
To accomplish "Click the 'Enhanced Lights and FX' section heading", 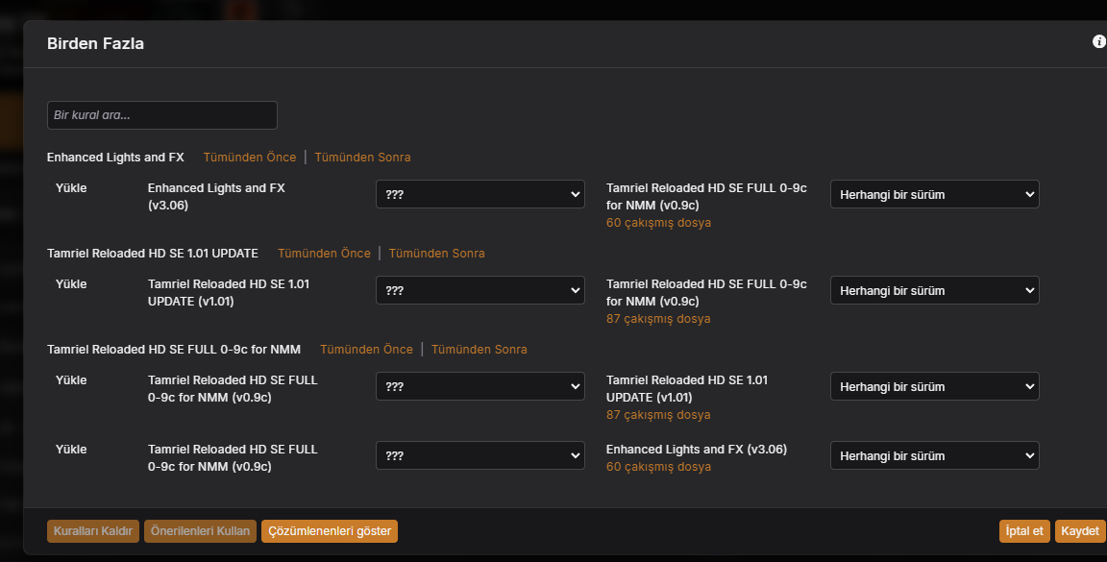I will (x=115, y=157).
